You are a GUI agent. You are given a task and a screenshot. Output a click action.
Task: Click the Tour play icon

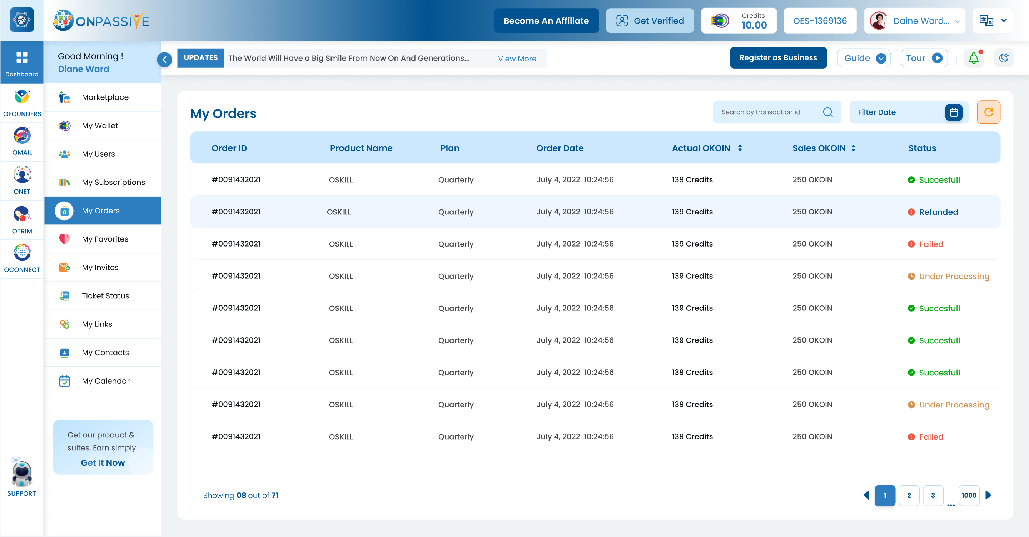point(937,58)
